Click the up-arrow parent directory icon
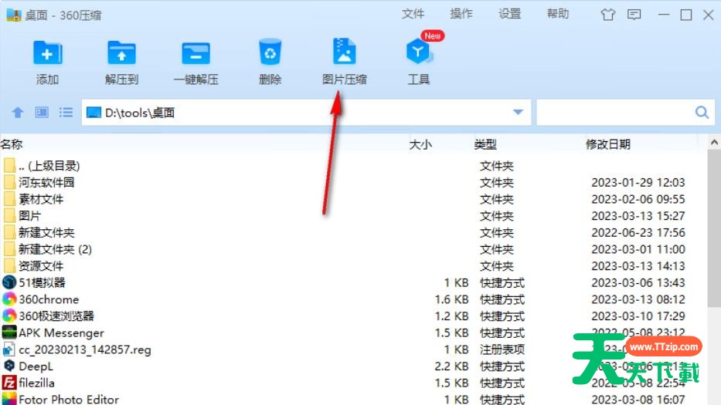Screen dimensions: 721x405 (x=18, y=113)
